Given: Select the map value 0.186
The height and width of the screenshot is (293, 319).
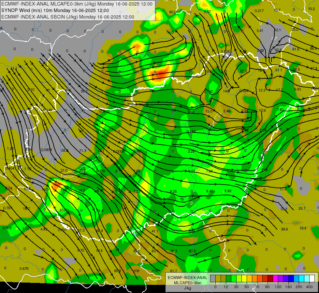Looking at the screenshot, I should (x=191, y=132).
